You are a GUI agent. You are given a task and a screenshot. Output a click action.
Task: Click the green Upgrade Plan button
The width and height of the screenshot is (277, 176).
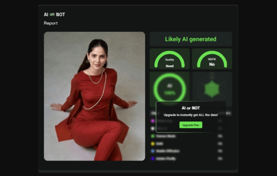point(191,125)
